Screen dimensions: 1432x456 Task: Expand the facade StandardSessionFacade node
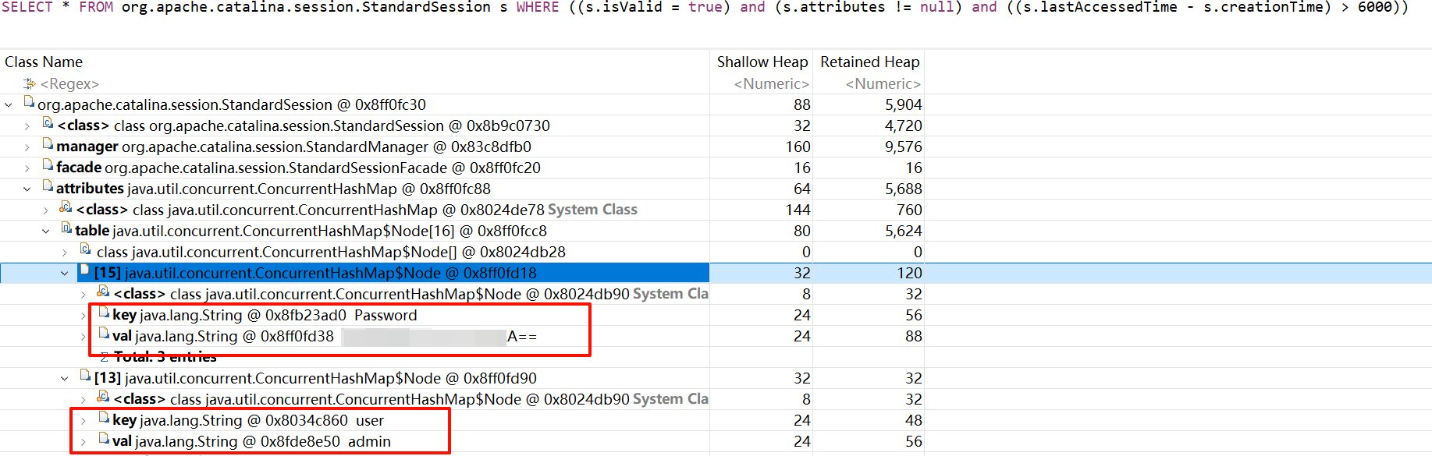(27, 168)
